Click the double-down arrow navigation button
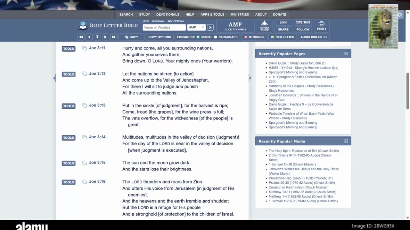Viewport: 410px width, 230px height. (x=97, y=37)
